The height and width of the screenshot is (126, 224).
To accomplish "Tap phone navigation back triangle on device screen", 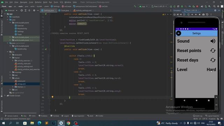I will click(184, 100).
